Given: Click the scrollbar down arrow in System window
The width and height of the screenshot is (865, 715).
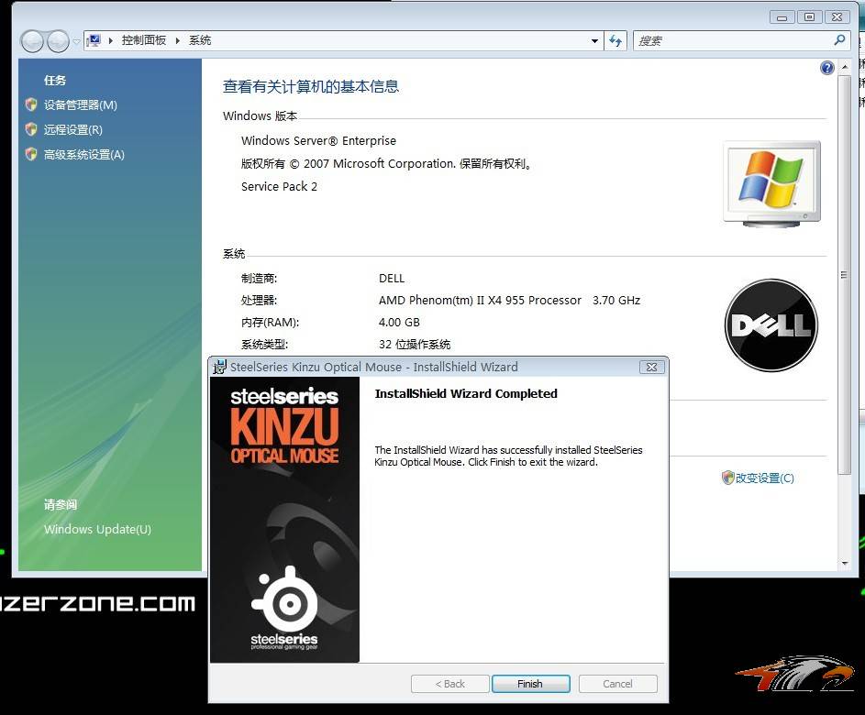Looking at the screenshot, I should 845,564.
